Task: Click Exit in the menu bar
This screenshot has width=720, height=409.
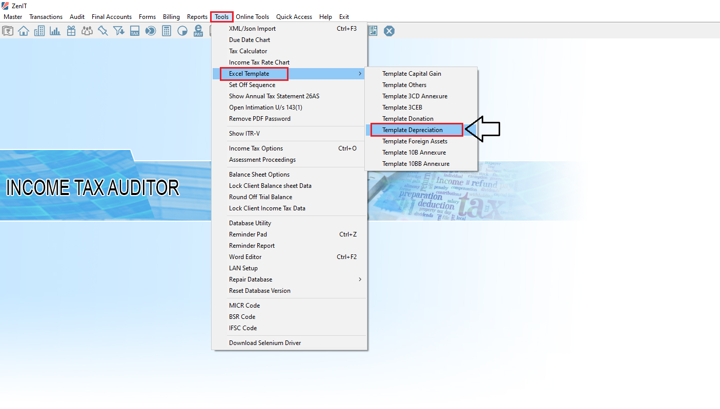Action: coord(344,17)
